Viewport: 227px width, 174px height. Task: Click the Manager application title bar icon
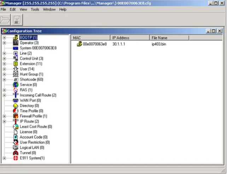(x=2, y=3)
